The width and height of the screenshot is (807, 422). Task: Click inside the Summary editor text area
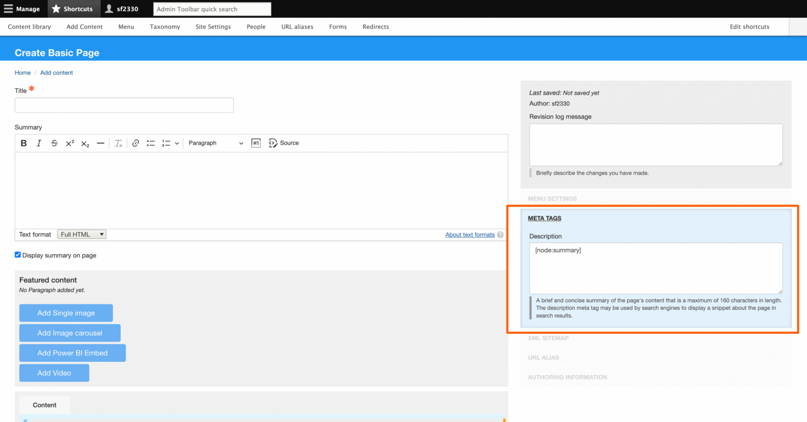[261, 190]
